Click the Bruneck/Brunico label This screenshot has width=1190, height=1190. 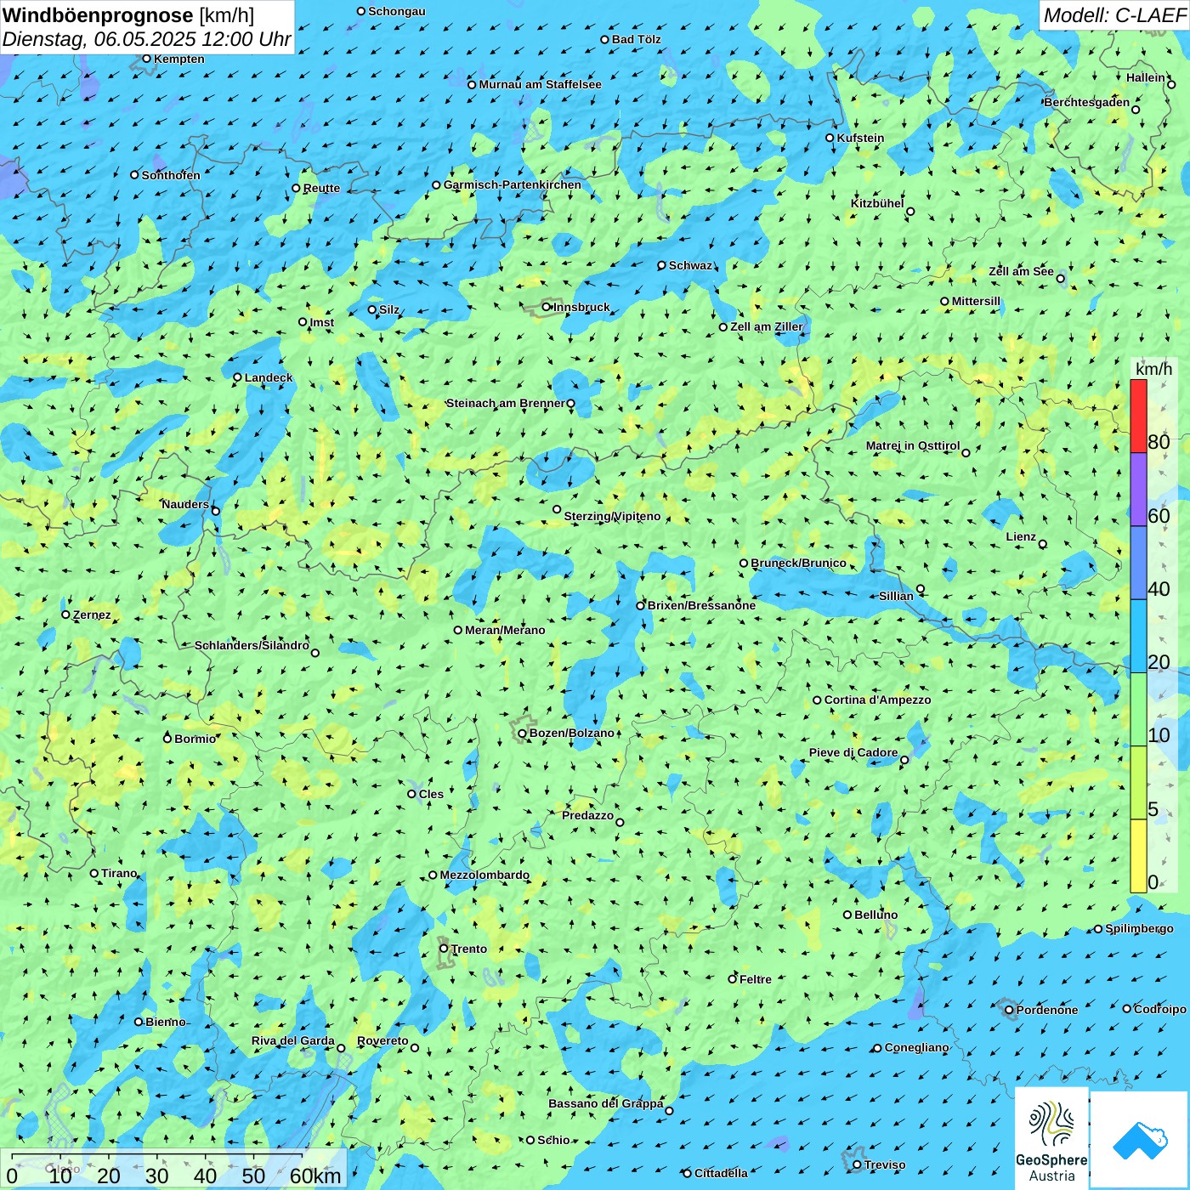(798, 563)
